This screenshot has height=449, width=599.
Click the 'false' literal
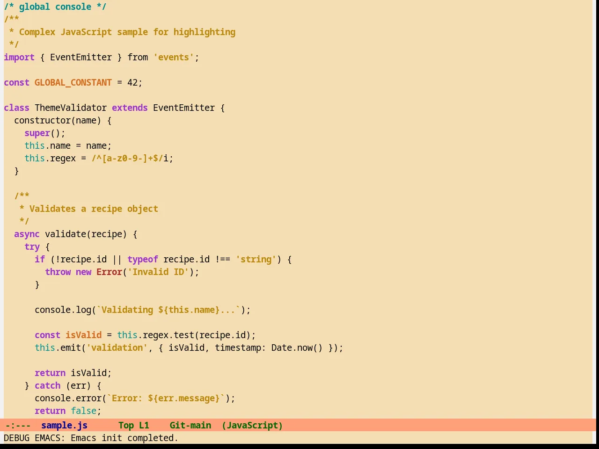[84, 411]
